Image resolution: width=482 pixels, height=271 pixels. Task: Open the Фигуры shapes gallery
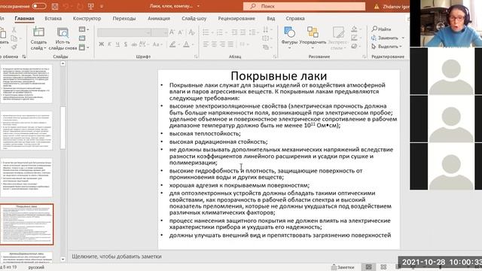pos(289,38)
